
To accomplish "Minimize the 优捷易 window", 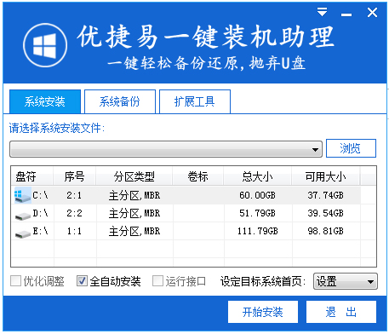I will [346, 14].
